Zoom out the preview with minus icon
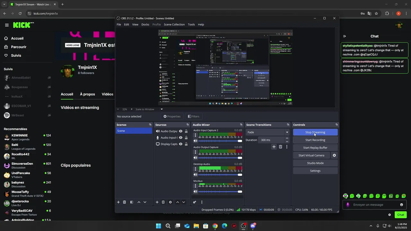The image size is (411, 231). [118, 109]
